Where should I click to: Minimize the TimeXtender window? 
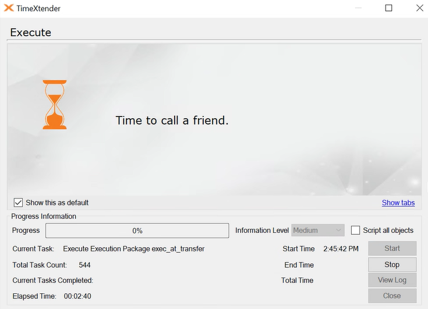pyautogui.click(x=358, y=8)
